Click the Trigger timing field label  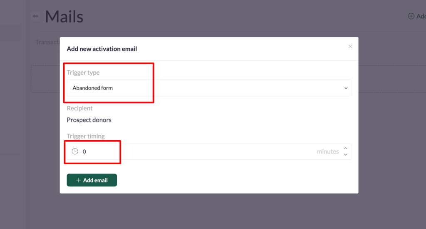tap(86, 136)
